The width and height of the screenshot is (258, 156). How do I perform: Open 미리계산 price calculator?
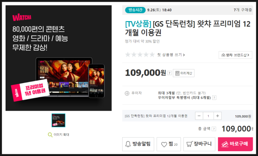[x=184, y=73]
